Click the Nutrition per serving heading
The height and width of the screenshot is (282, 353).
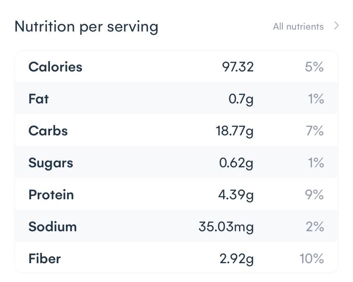86,27
